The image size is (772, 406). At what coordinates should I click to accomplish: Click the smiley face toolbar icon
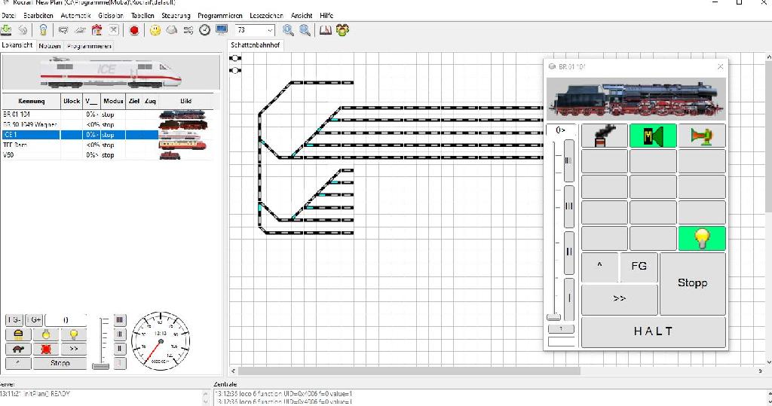[155, 30]
